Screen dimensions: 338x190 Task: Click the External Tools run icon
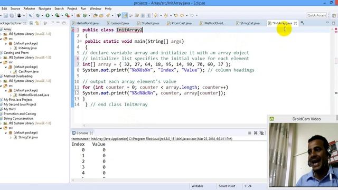pyautogui.click(x=68, y=15)
